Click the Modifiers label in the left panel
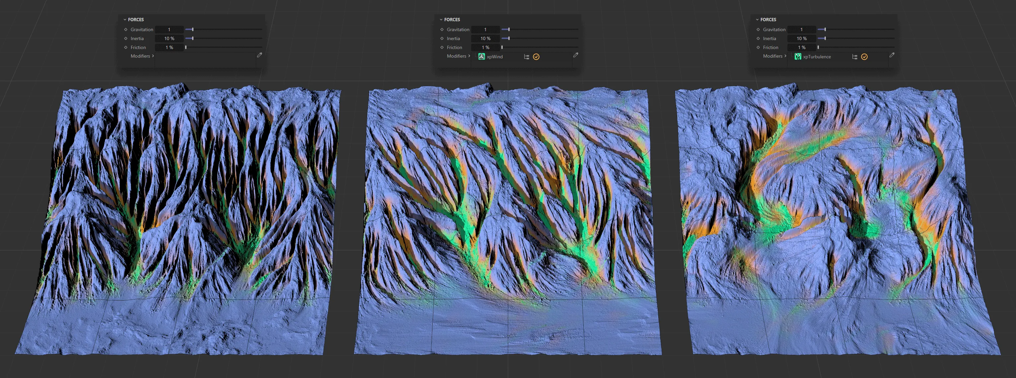This screenshot has height=378, width=1016. [141, 56]
